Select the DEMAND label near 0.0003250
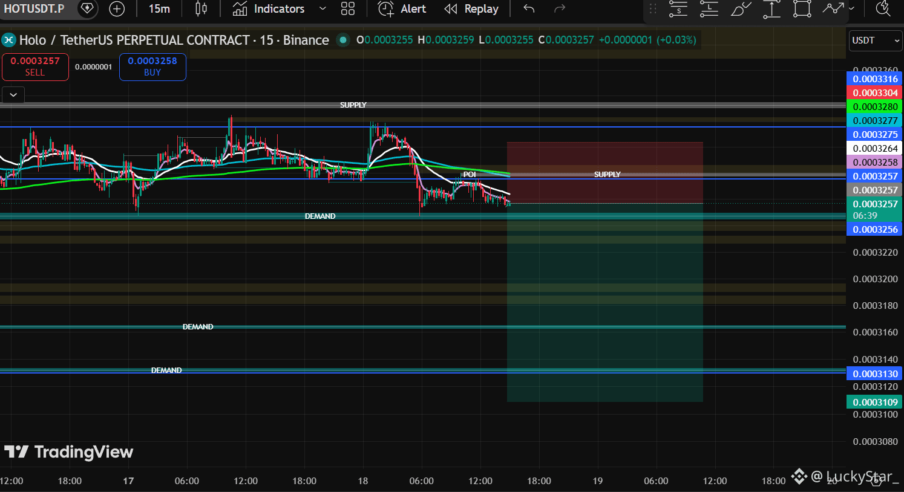Viewport: 904px width, 492px height. pyautogui.click(x=320, y=216)
